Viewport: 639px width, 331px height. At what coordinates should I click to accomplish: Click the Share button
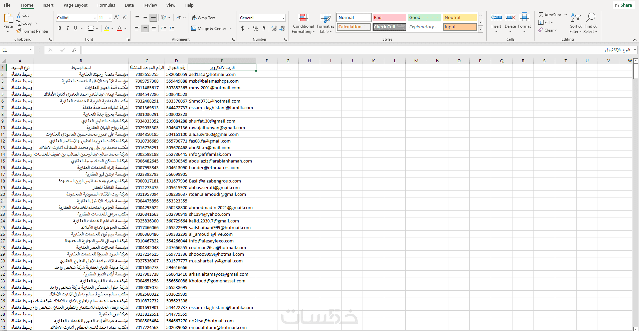tap(623, 5)
